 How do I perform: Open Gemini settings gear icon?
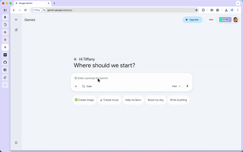[x=16, y=143]
